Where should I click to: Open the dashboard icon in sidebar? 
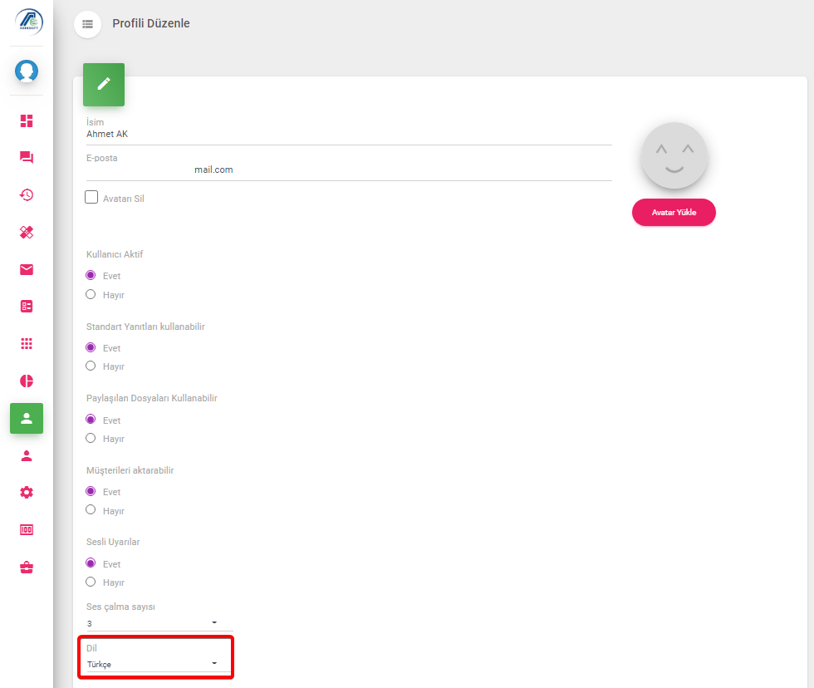[27, 121]
